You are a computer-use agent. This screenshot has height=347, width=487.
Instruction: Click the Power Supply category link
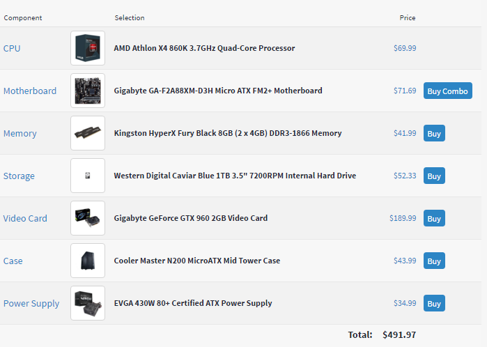[x=31, y=303]
